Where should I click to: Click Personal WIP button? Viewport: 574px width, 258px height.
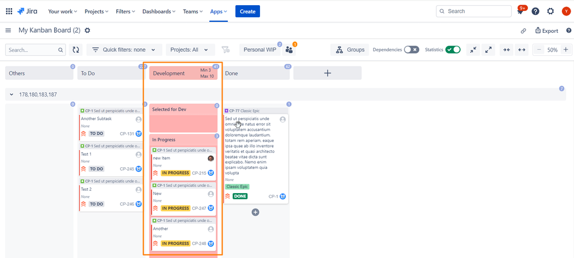pos(260,50)
